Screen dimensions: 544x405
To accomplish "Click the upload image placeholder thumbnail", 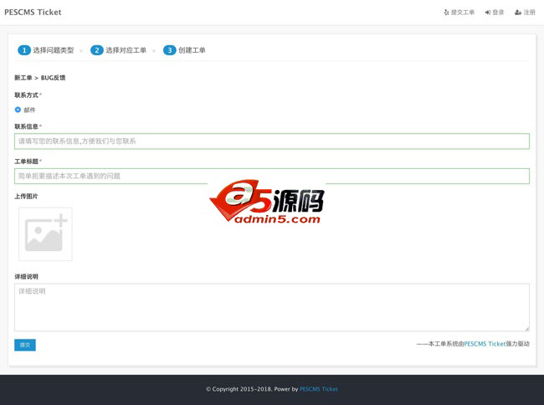I will coord(45,234).
